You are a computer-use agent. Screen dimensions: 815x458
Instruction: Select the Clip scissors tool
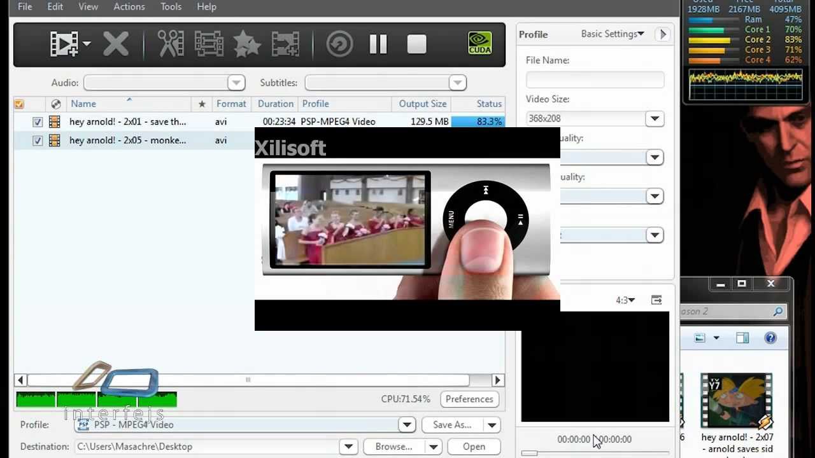point(171,44)
